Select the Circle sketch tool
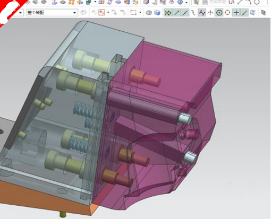The image size is (271, 219). 257,2
